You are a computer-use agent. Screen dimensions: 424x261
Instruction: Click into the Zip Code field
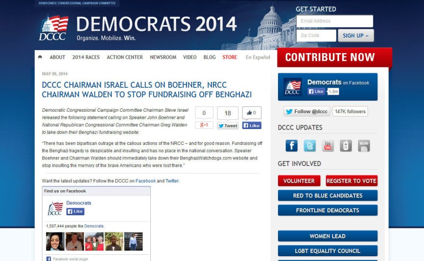point(316,36)
